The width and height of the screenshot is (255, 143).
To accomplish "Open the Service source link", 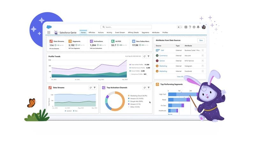I will click(162, 61).
